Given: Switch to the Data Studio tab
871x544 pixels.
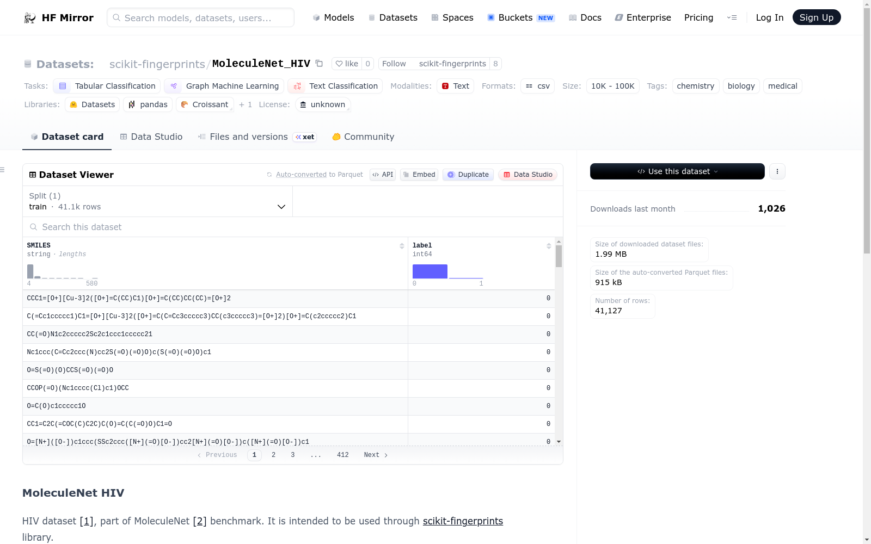Looking at the screenshot, I should pyautogui.click(x=151, y=137).
